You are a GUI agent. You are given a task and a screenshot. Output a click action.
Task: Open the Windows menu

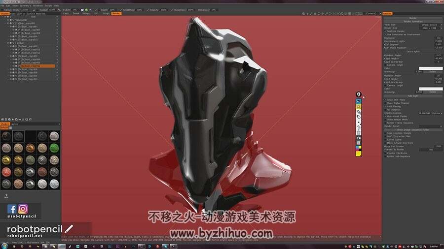[x=38, y=5]
